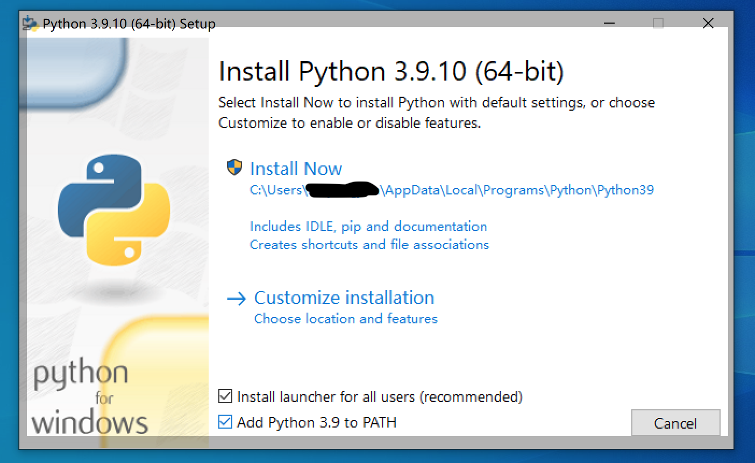Toggle Add Python 3.9 to PATH checkbox
Viewport: 755px width, 463px height.
(x=225, y=422)
